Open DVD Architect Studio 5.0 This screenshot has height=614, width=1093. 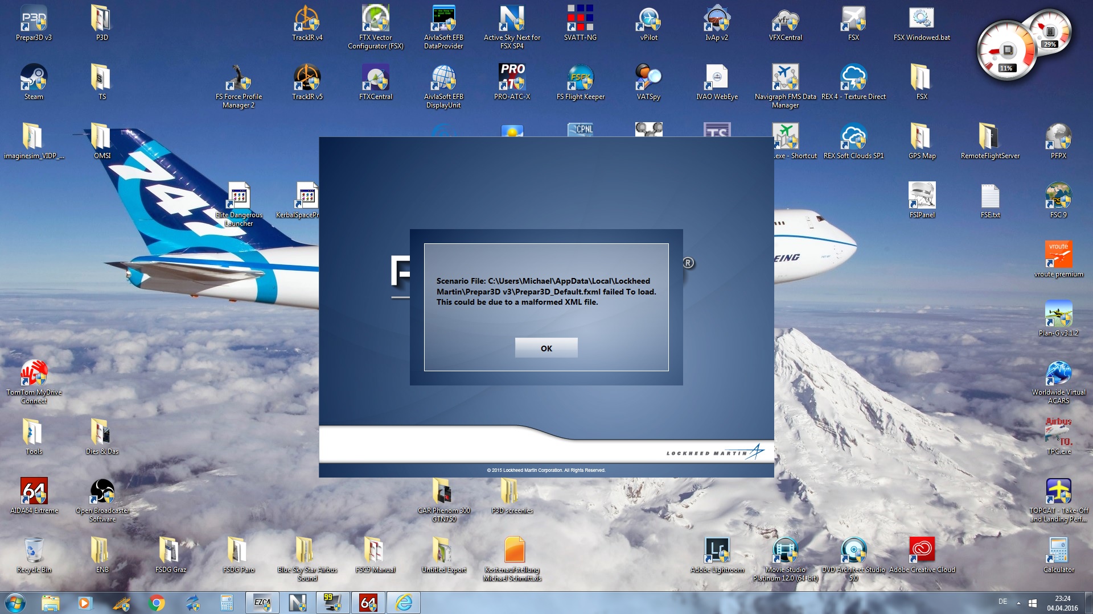(x=853, y=559)
